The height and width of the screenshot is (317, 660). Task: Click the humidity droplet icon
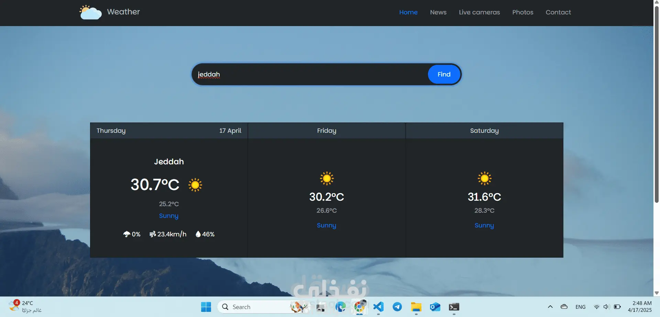click(x=198, y=234)
